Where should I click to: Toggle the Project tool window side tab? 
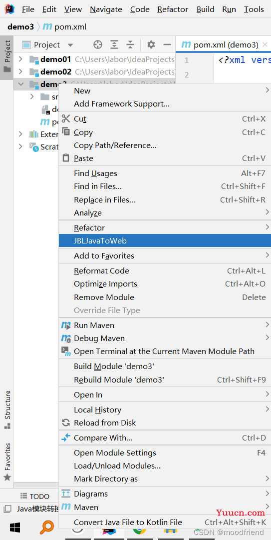click(x=7, y=57)
